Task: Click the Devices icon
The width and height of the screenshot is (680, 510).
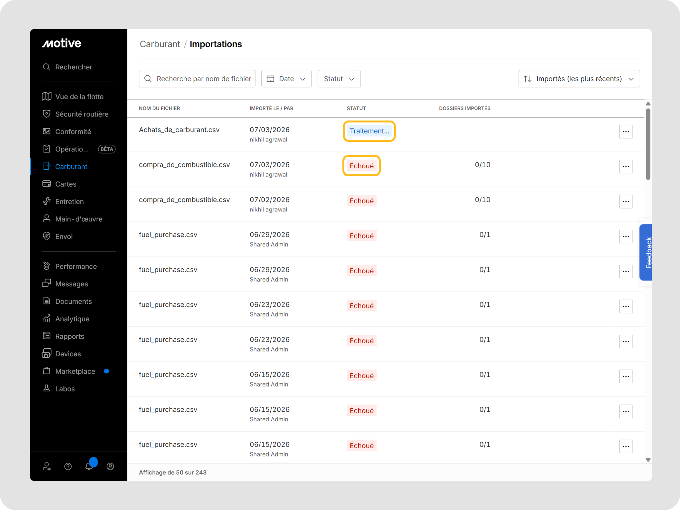Action: pos(46,354)
